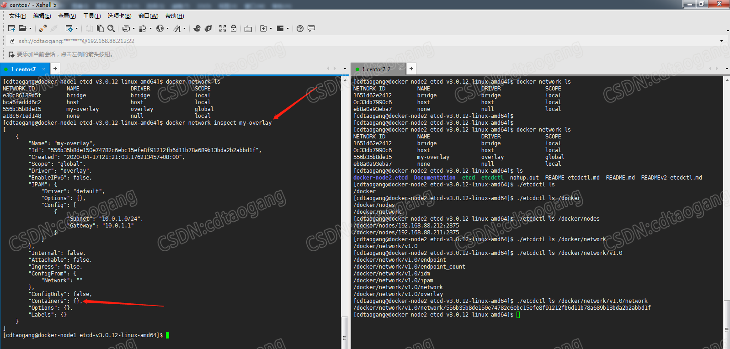Click the paste clipboard icon
Screen dimensions: 730x349
[x=100, y=28]
